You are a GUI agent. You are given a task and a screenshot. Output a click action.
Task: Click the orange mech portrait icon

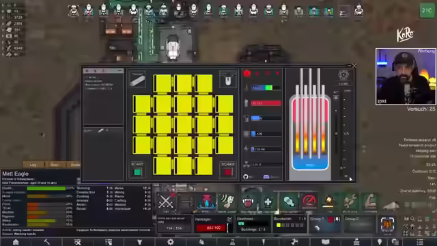coord(387,223)
